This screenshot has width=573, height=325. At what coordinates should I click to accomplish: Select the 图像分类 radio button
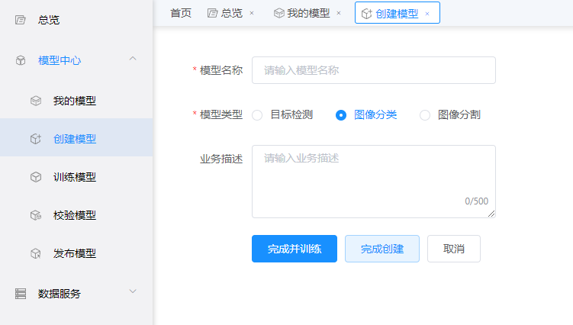click(x=341, y=115)
